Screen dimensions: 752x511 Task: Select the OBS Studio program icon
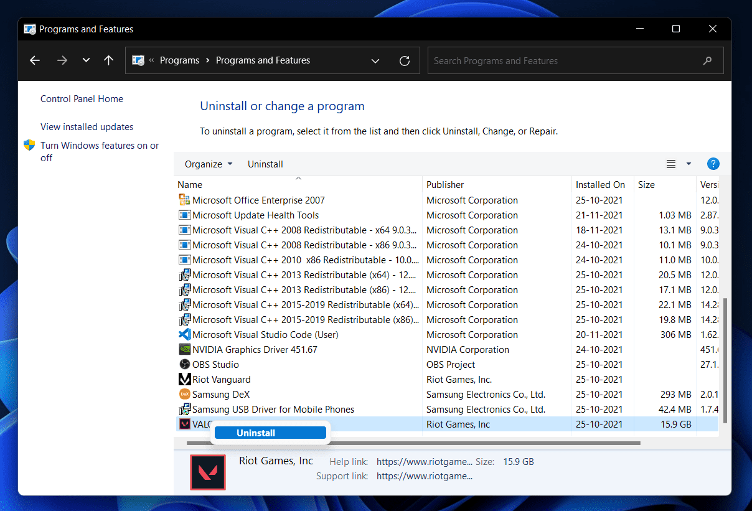(x=184, y=364)
